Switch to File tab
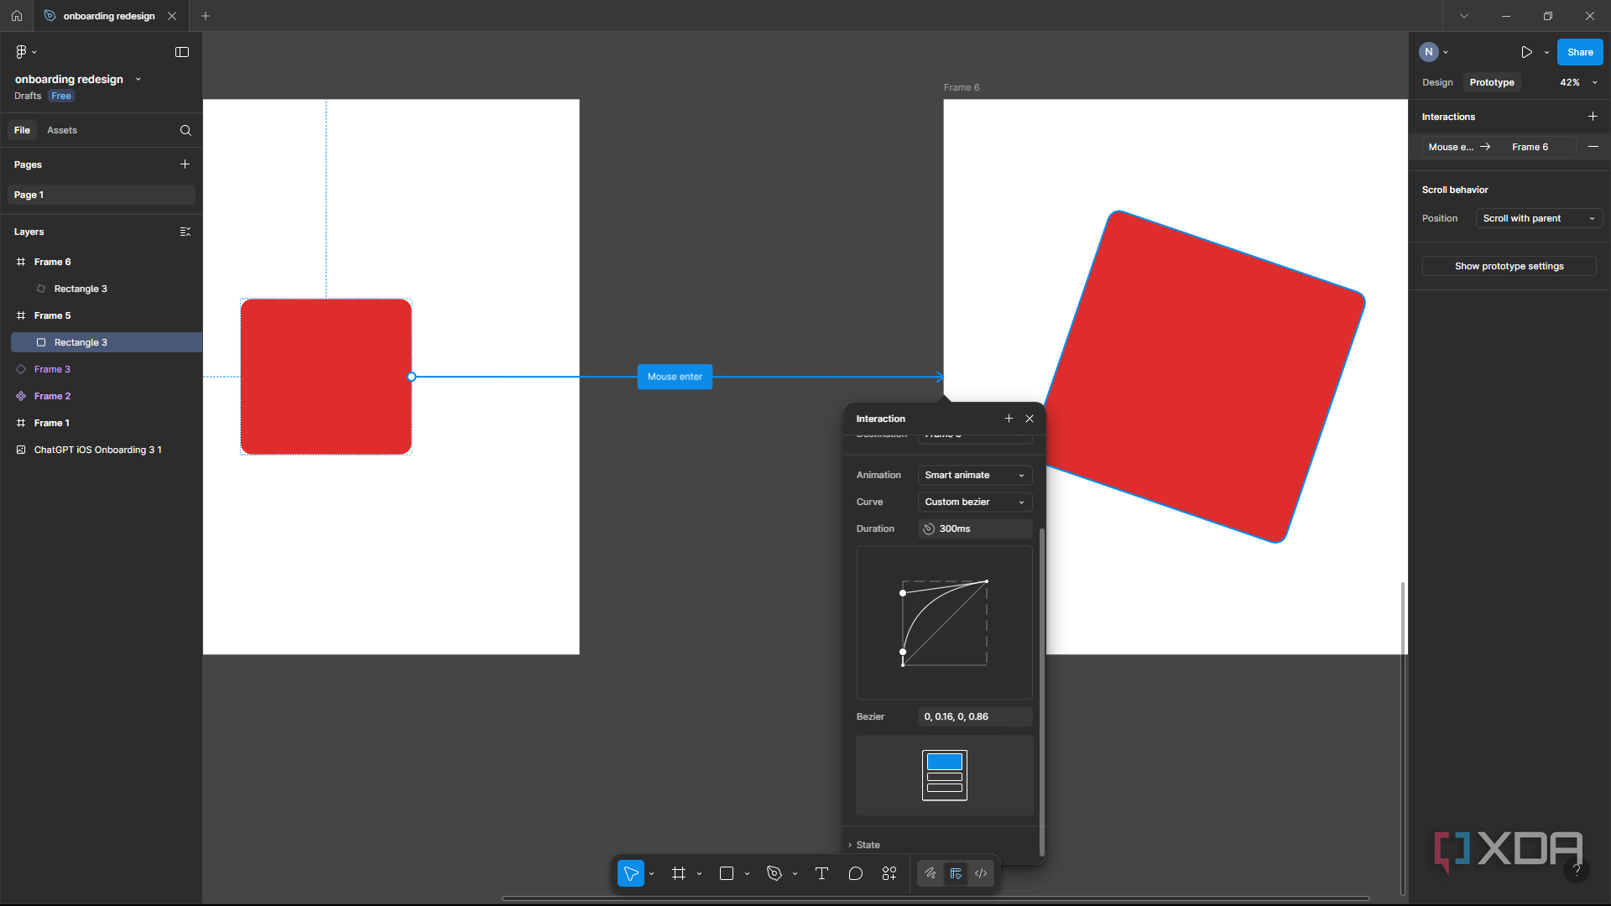The width and height of the screenshot is (1611, 906). click(22, 130)
